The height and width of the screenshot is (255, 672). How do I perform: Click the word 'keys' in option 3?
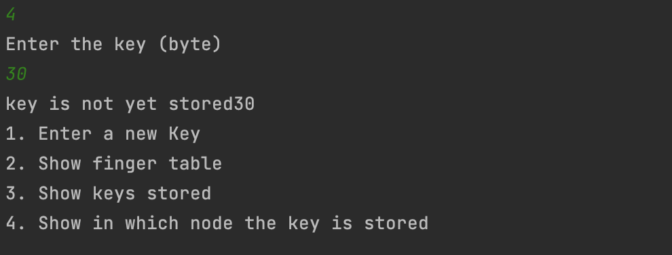(x=114, y=194)
